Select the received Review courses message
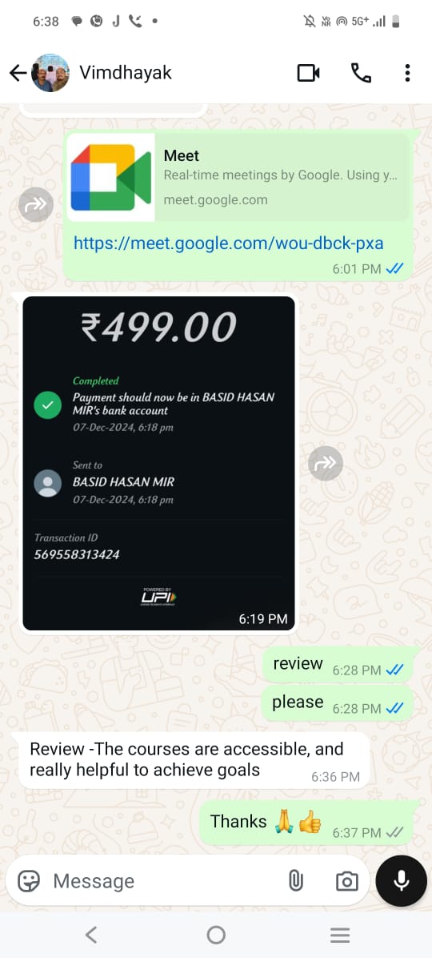The height and width of the screenshot is (958, 432). [194, 760]
